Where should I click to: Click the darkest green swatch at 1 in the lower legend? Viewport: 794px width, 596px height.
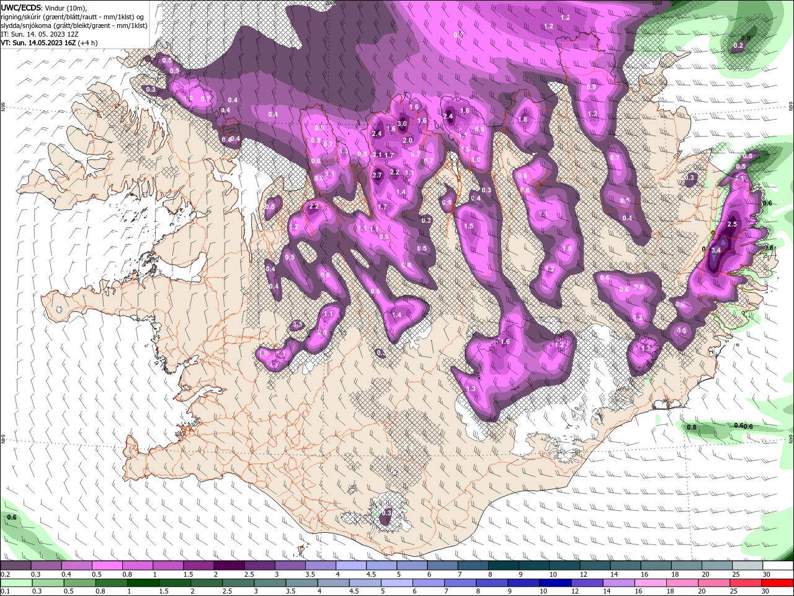tap(143, 583)
